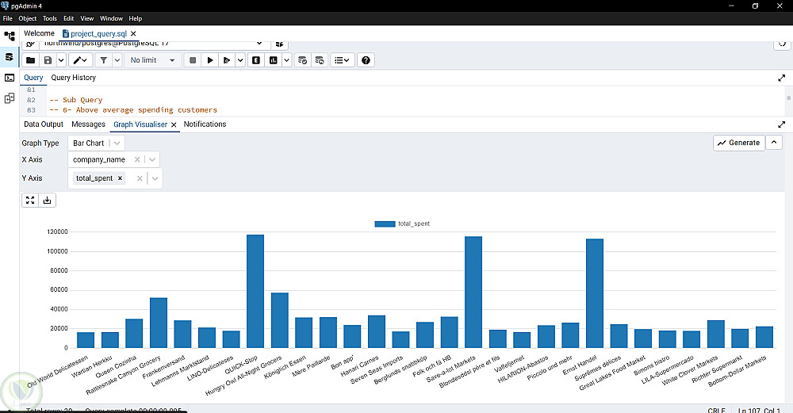Toggle the total_spent legend swatch
The image size is (793, 413).
(x=385, y=224)
